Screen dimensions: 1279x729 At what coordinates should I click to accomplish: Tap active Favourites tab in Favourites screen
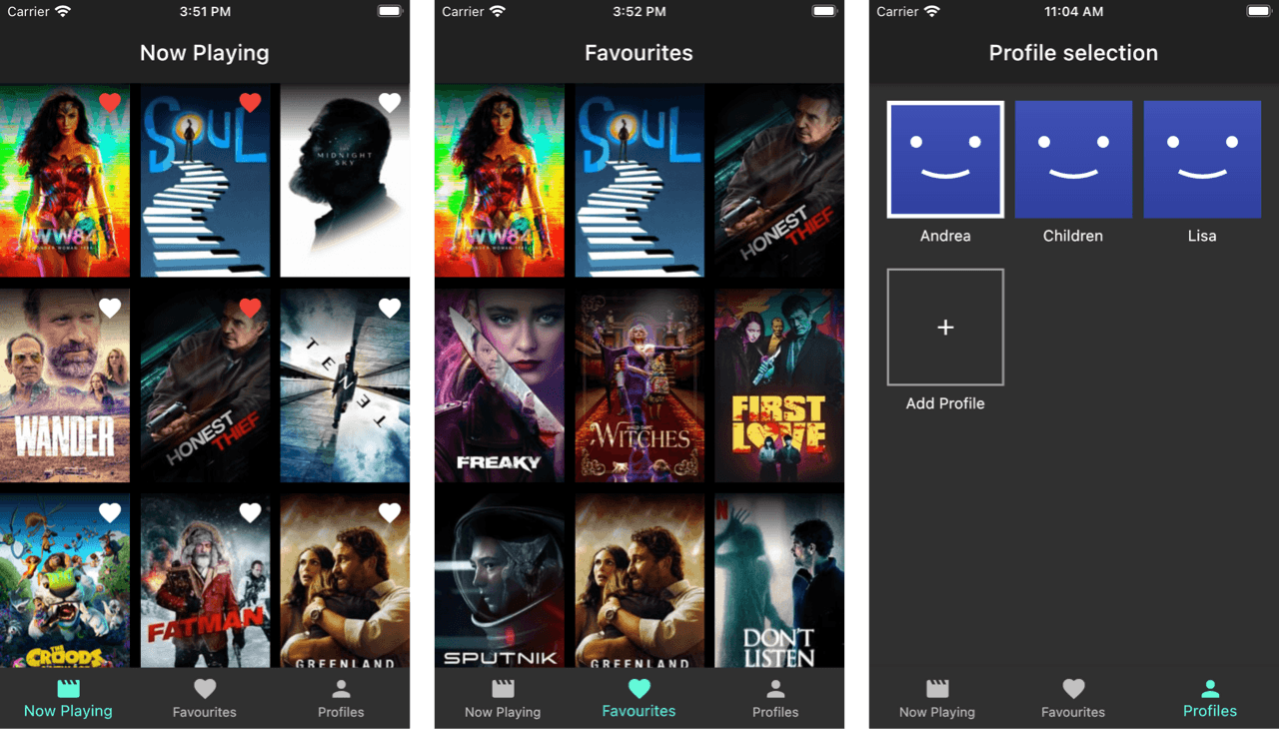point(639,699)
